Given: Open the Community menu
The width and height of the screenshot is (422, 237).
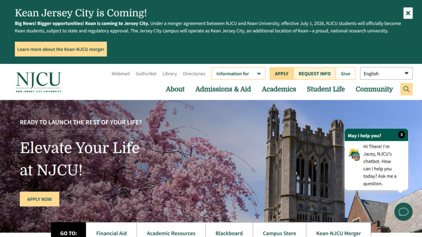Looking at the screenshot, I should click(374, 89).
